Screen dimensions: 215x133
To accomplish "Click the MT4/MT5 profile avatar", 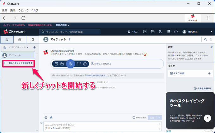I will (184, 32).
